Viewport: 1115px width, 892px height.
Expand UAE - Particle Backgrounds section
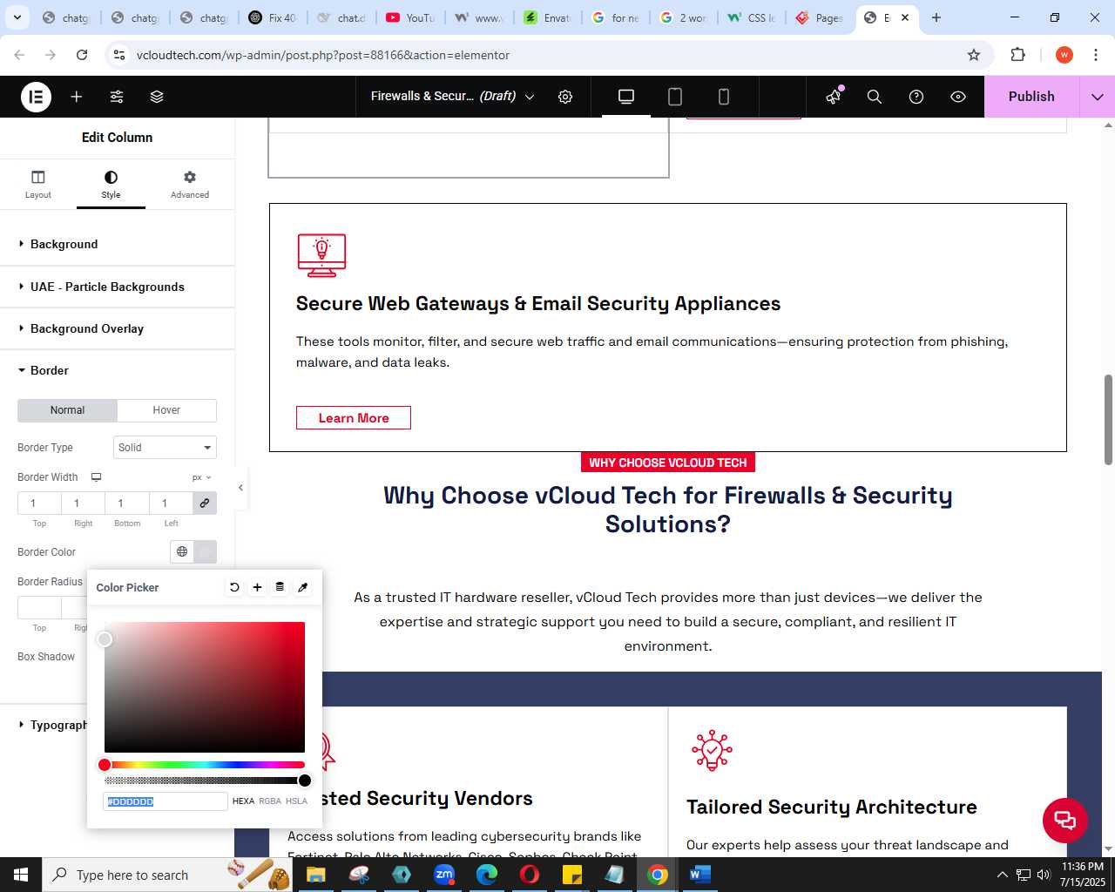[x=117, y=287]
